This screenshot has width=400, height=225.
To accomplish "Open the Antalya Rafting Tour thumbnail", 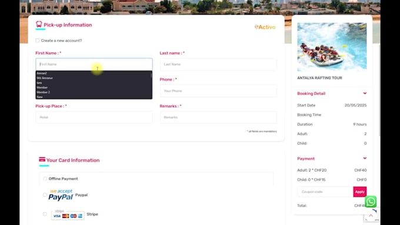I will [x=332, y=47].
